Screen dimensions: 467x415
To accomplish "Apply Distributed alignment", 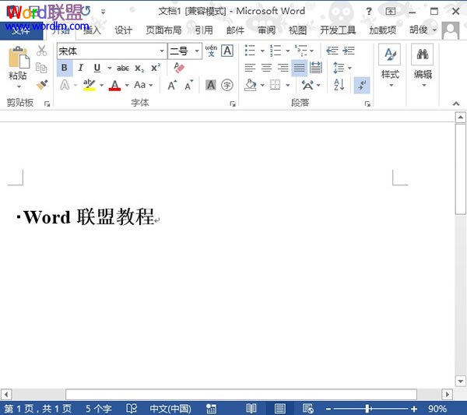I will pyautogui.click(x=316, y=68).
